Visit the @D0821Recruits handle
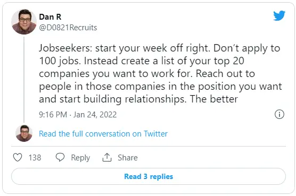The width and height of the screenshot is (296, 196). (68, 28)
